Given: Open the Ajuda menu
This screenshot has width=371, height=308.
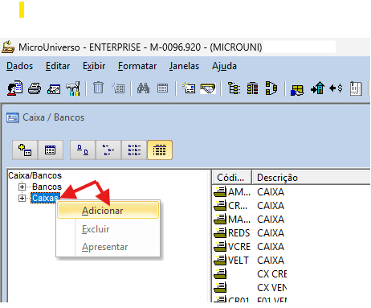Looking at the screenshot, I should tap(224, 66).
